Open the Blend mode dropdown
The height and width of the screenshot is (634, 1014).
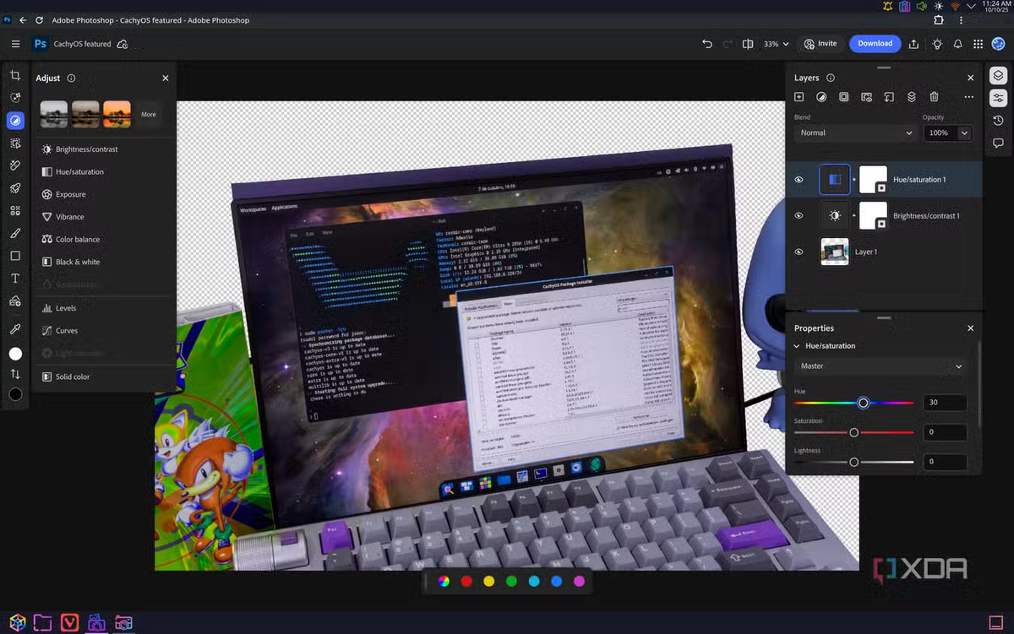point(855,133)
